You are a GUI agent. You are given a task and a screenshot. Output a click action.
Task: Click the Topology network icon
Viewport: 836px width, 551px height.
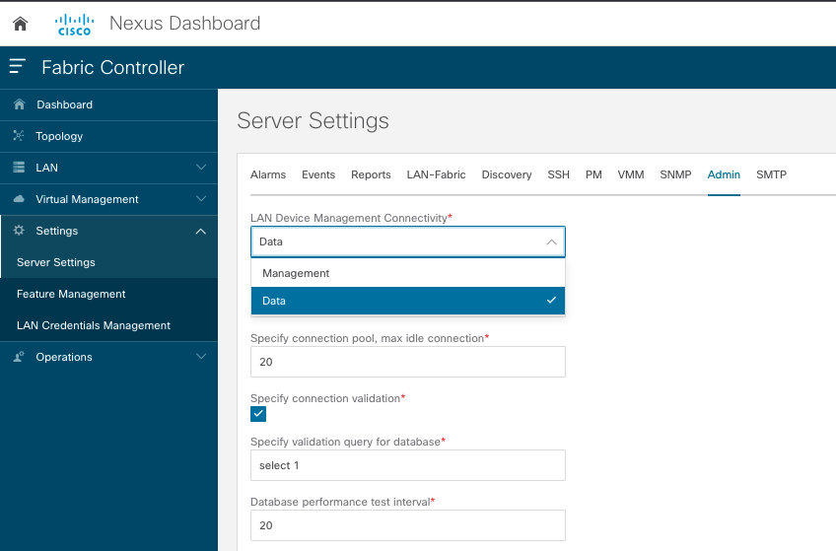tap(19, 136)
